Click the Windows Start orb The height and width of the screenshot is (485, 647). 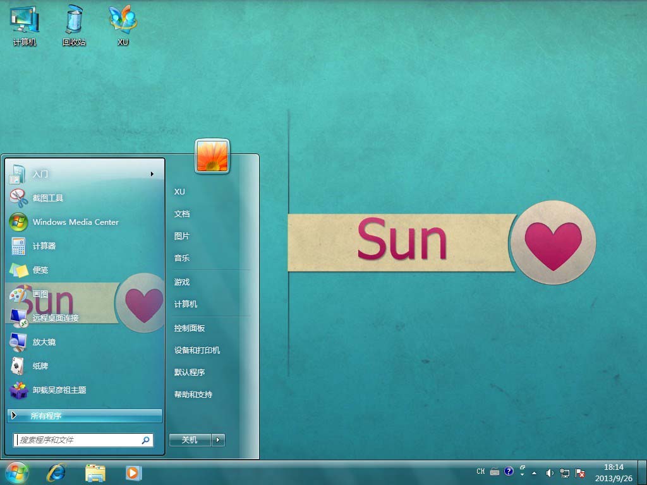(17, 472)
